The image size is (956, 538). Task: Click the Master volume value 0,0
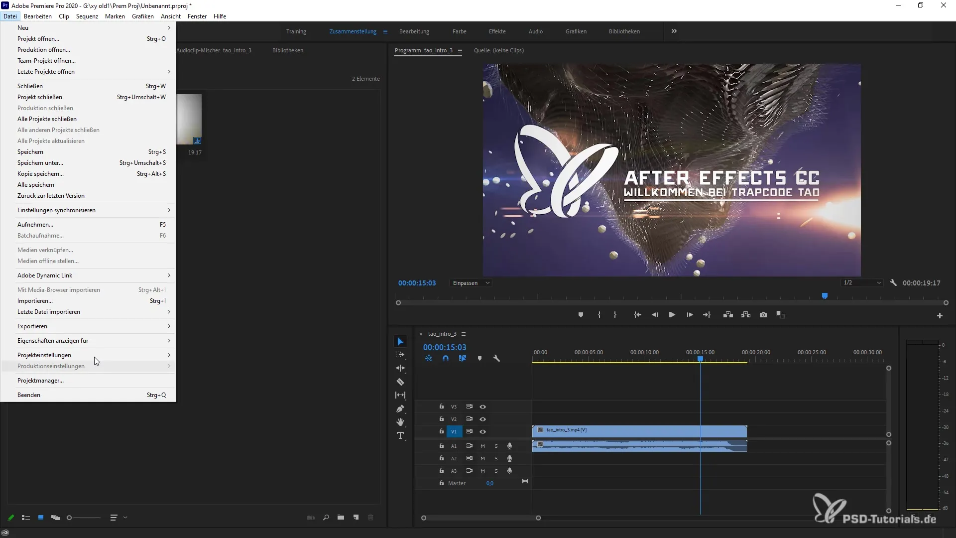tap(490, 484)
